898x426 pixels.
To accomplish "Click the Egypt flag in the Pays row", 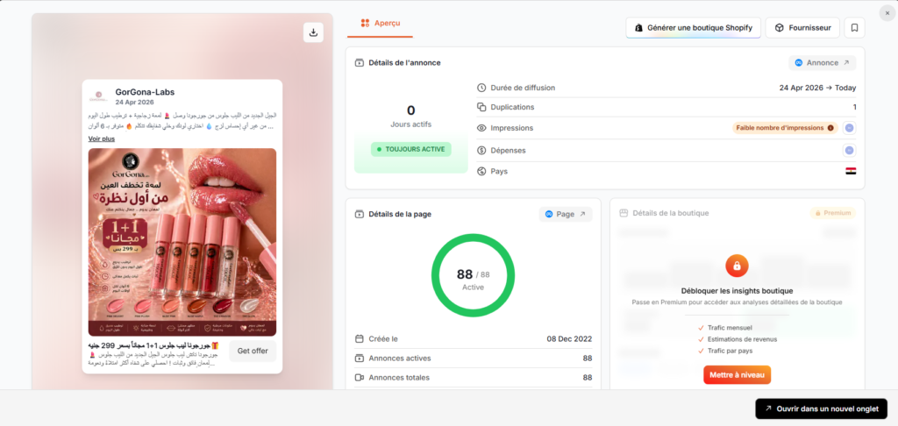I will tap(851, 171).
